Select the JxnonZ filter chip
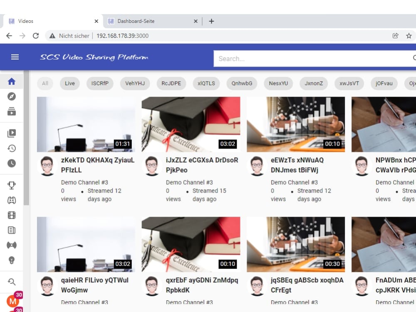This screenshot has width=416, height=312. [x=314, y=83]
